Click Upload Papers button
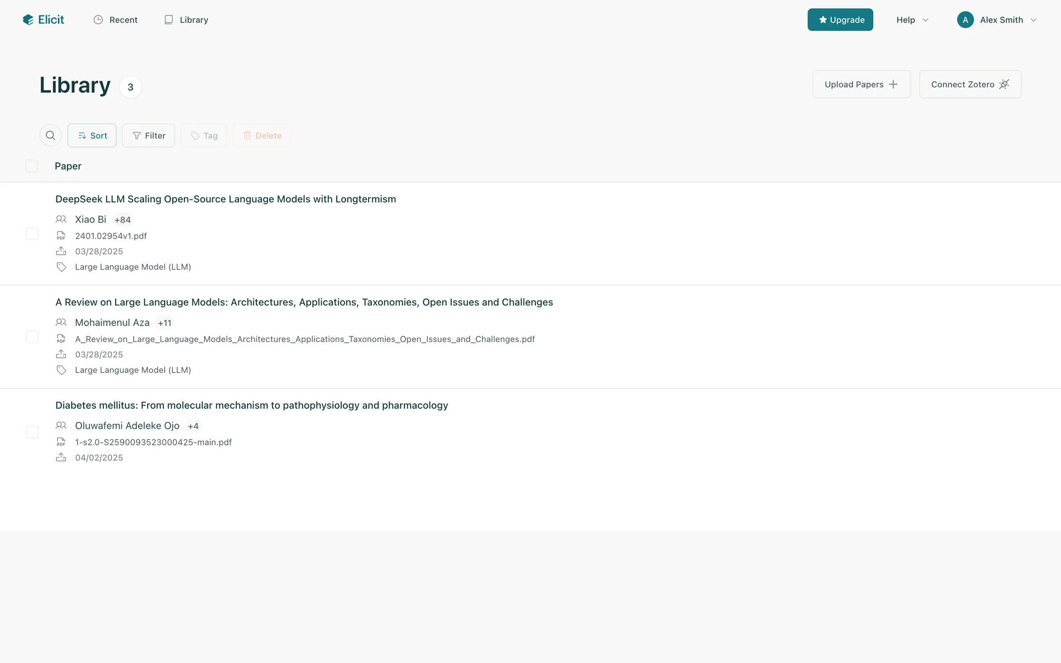This screenshot has height=663, width=1061. [861, 85]
